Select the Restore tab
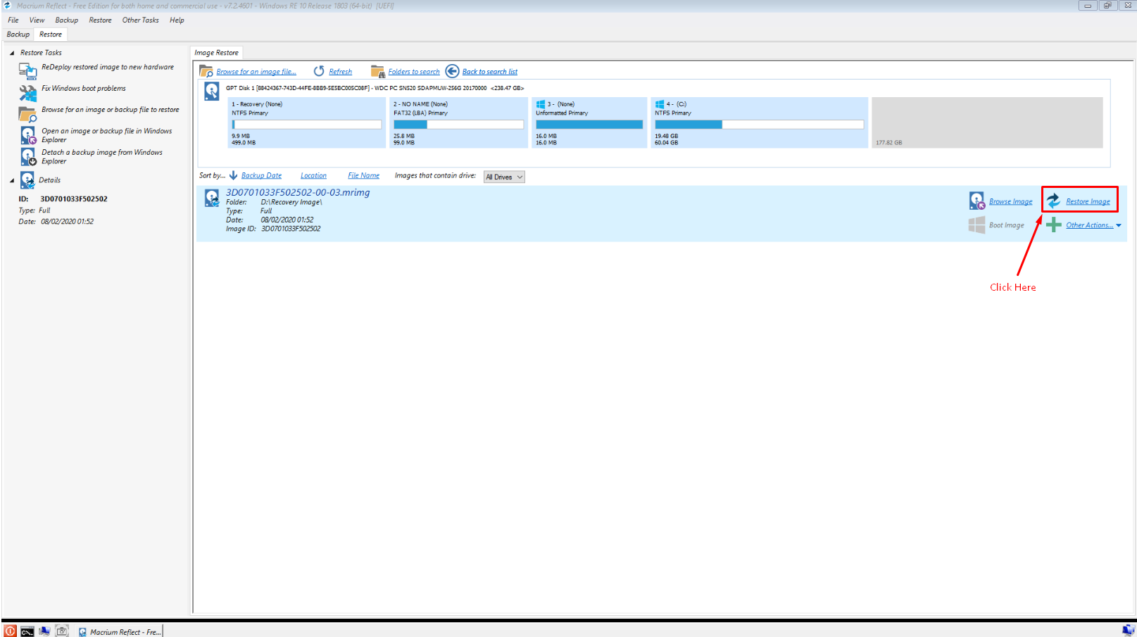Image resolution: width=1137 pixels, height=637 pixels. (x=51, y=34)
